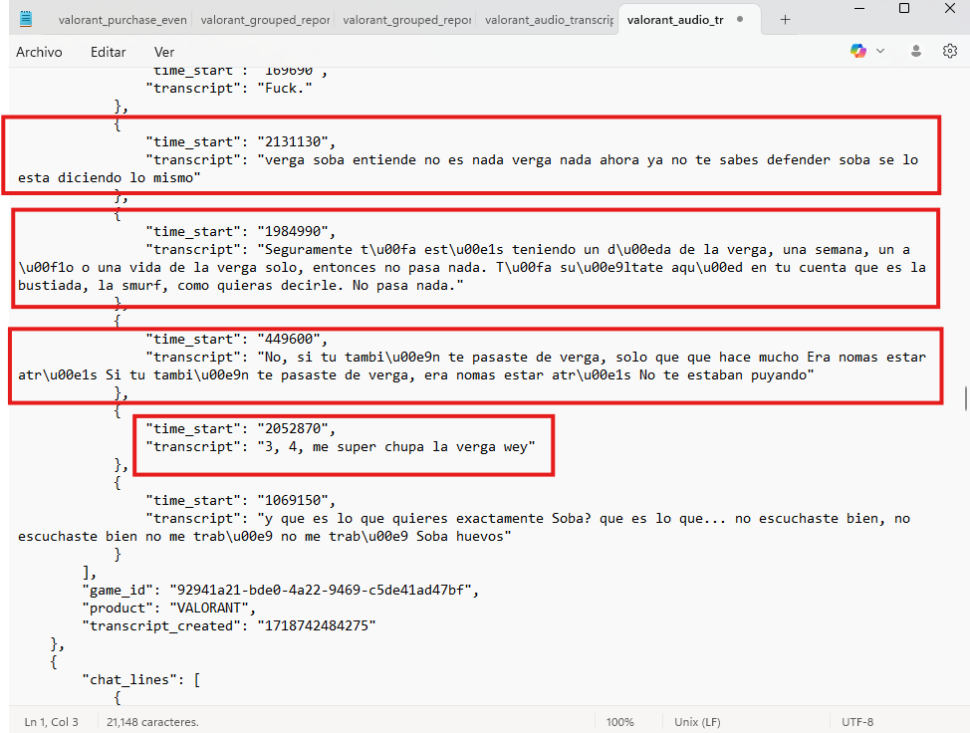Viewport: 970px width, 733px height.
Task: Click the time_start value "1984990"
Action: tap(292, 231)
